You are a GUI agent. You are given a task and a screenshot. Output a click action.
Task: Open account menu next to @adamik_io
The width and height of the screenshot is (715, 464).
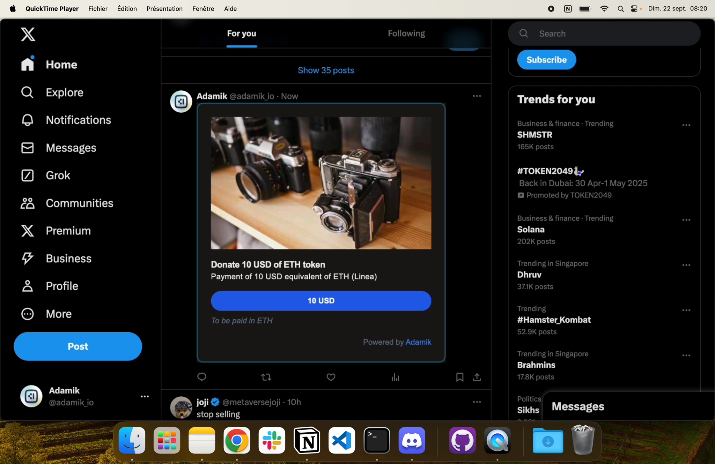145,396
